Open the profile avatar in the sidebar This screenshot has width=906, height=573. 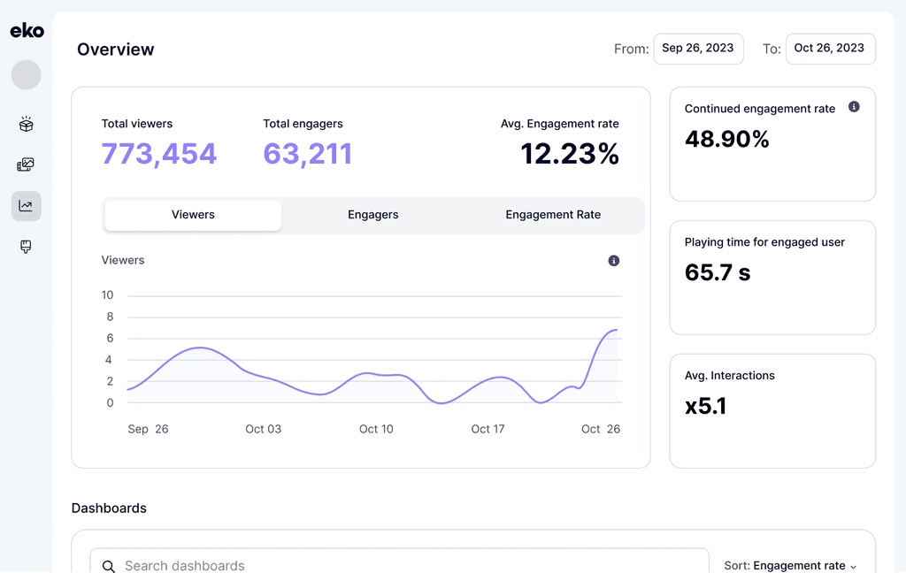[x=26, y=75]
